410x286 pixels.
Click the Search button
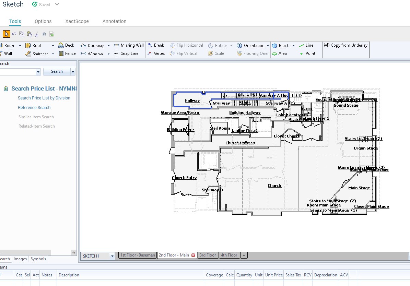[x=57, y=72]
